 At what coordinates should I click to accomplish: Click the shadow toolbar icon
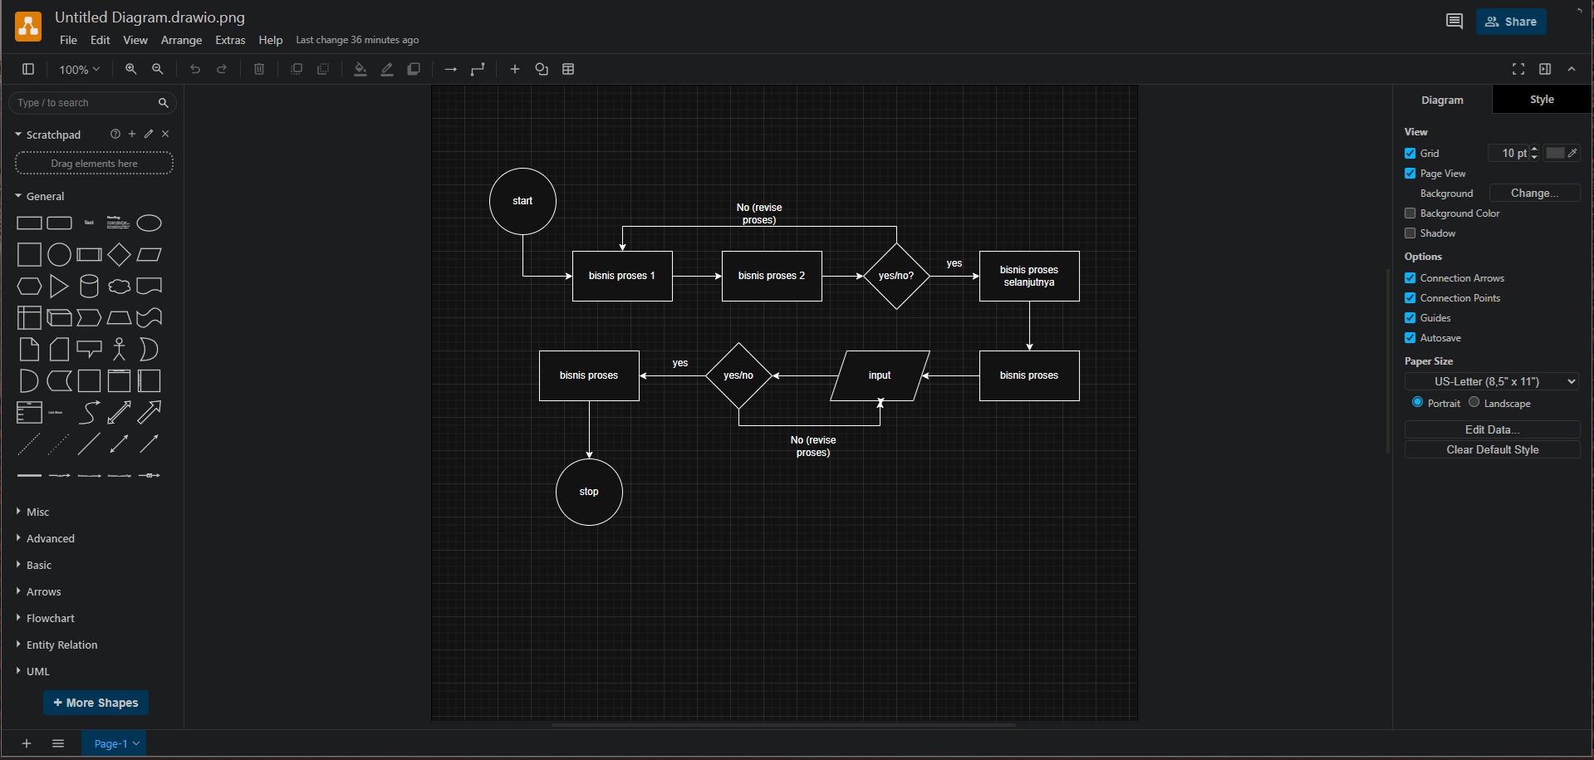pos(414,69)
